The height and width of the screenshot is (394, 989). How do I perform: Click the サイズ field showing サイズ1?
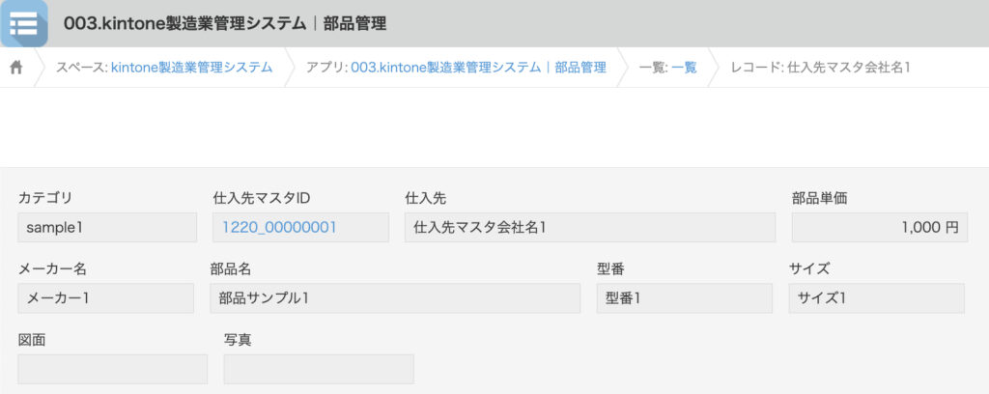click(876, 298)
